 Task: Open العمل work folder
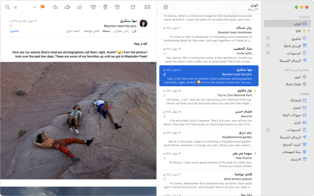click(x=287, y=108)
